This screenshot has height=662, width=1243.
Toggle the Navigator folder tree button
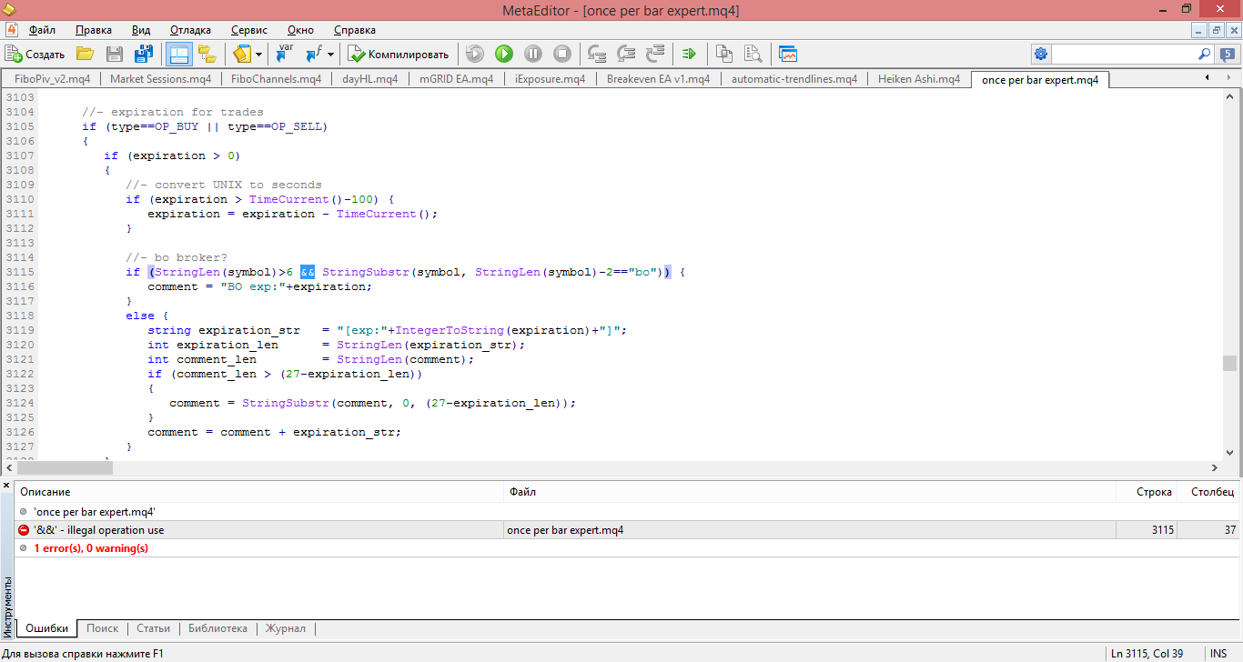pos(207,55)
